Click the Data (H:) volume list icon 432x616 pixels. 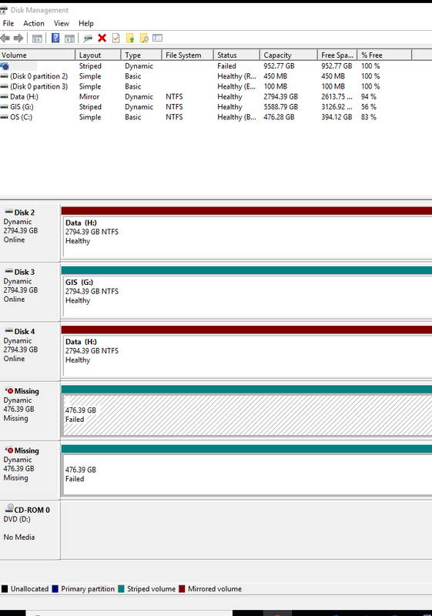[x=5, y=97]
